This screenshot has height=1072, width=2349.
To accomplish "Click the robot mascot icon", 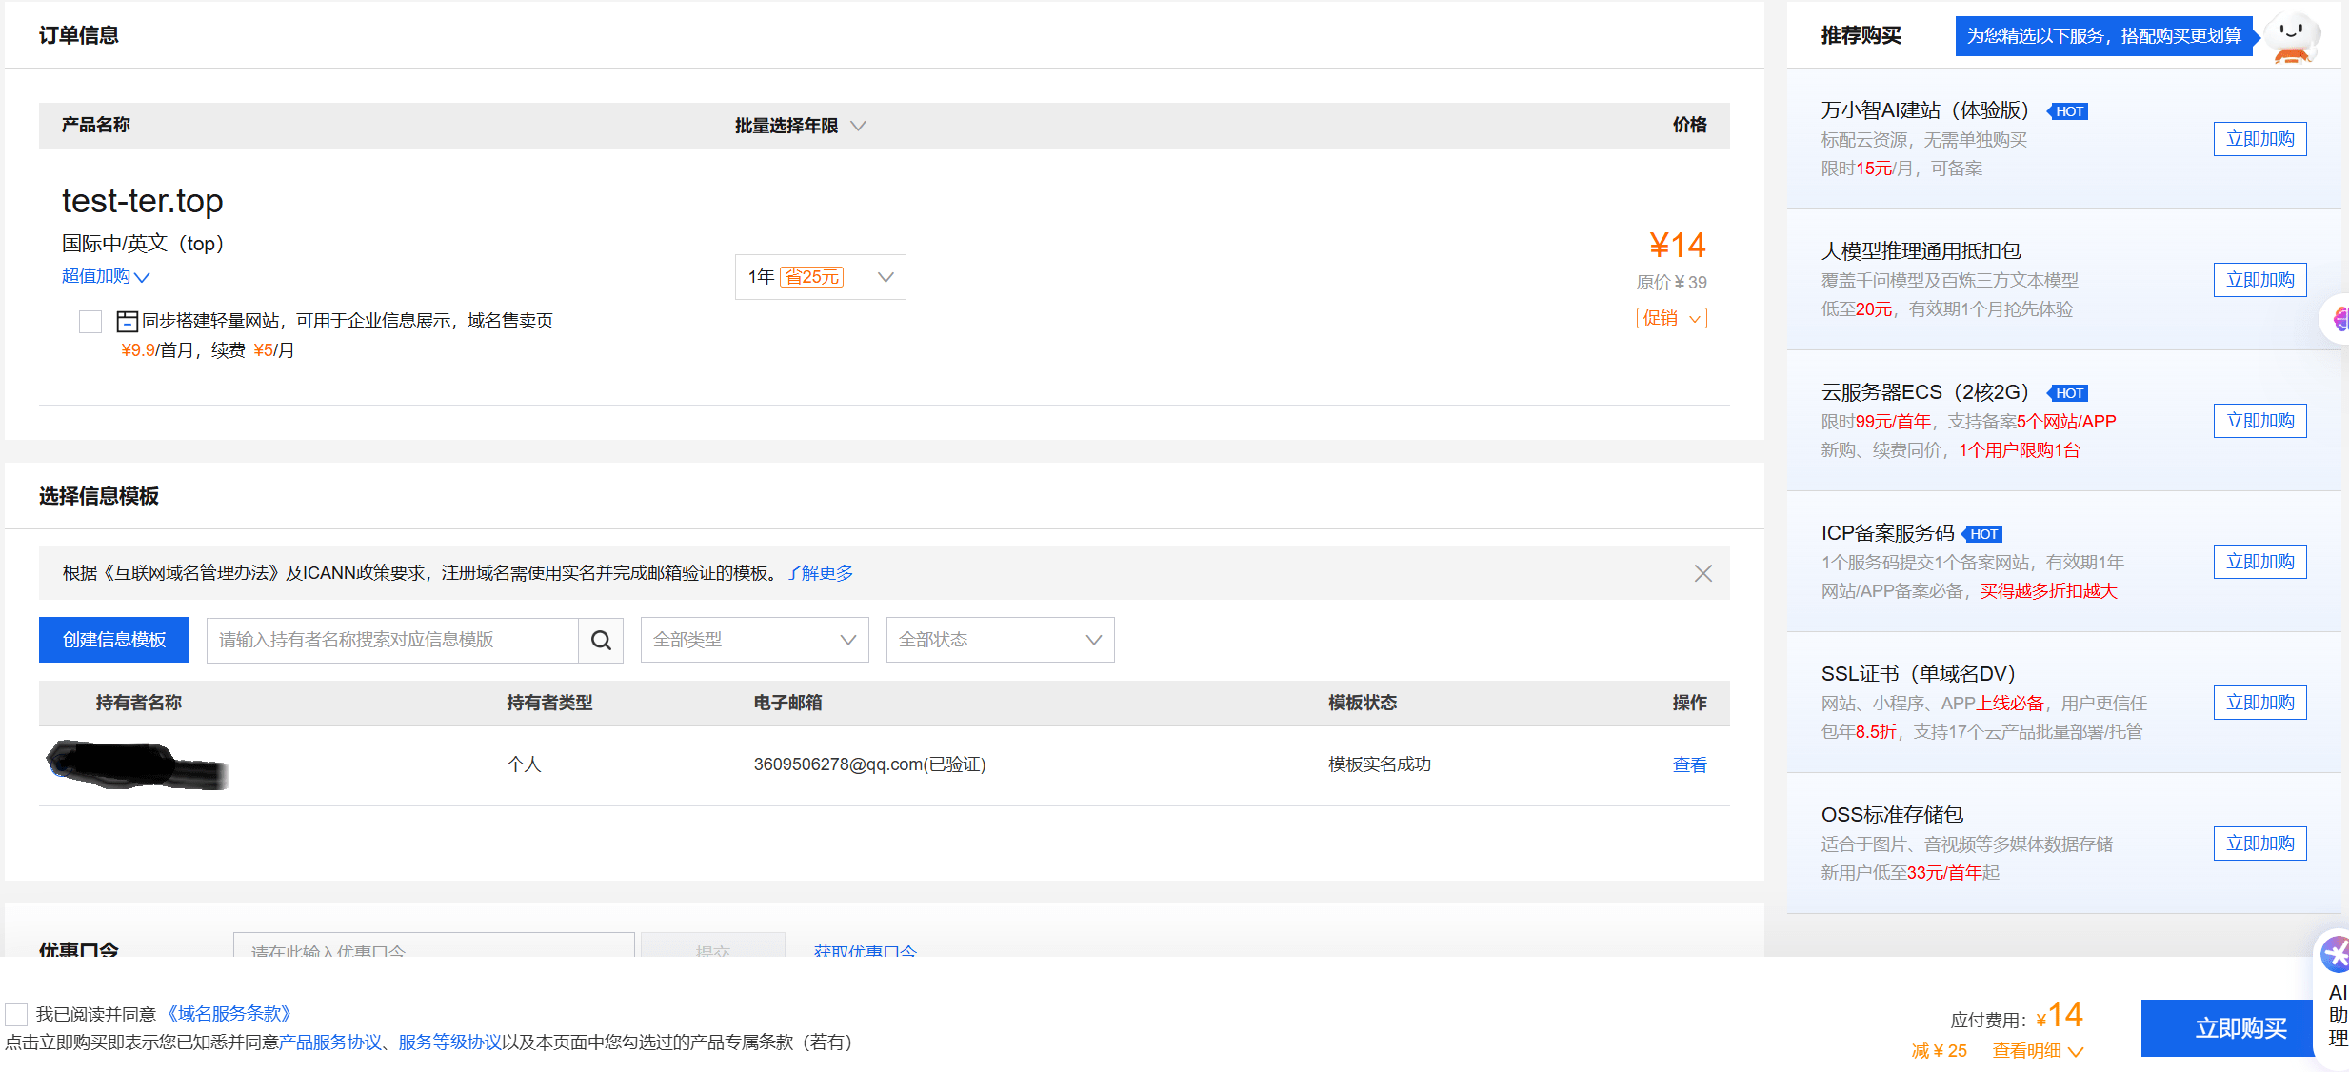I will (2293, 38).
